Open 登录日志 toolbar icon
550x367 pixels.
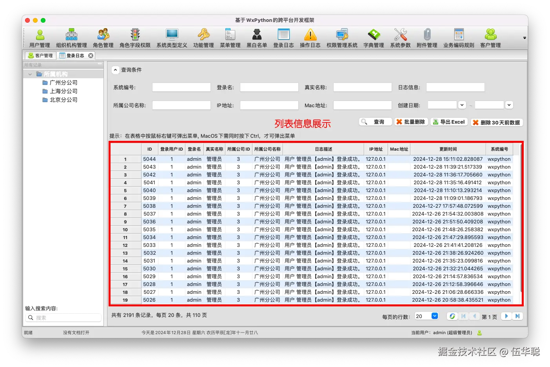283,38
